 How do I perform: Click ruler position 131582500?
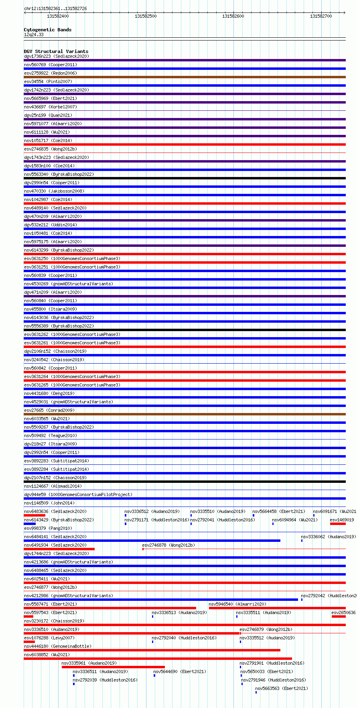point(146,16)
